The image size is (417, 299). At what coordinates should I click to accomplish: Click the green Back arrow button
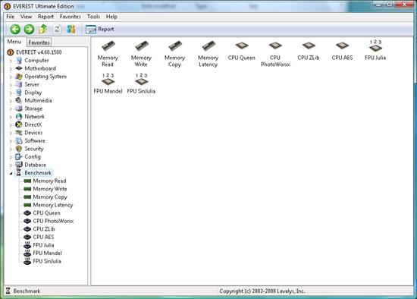click(15, 30)
